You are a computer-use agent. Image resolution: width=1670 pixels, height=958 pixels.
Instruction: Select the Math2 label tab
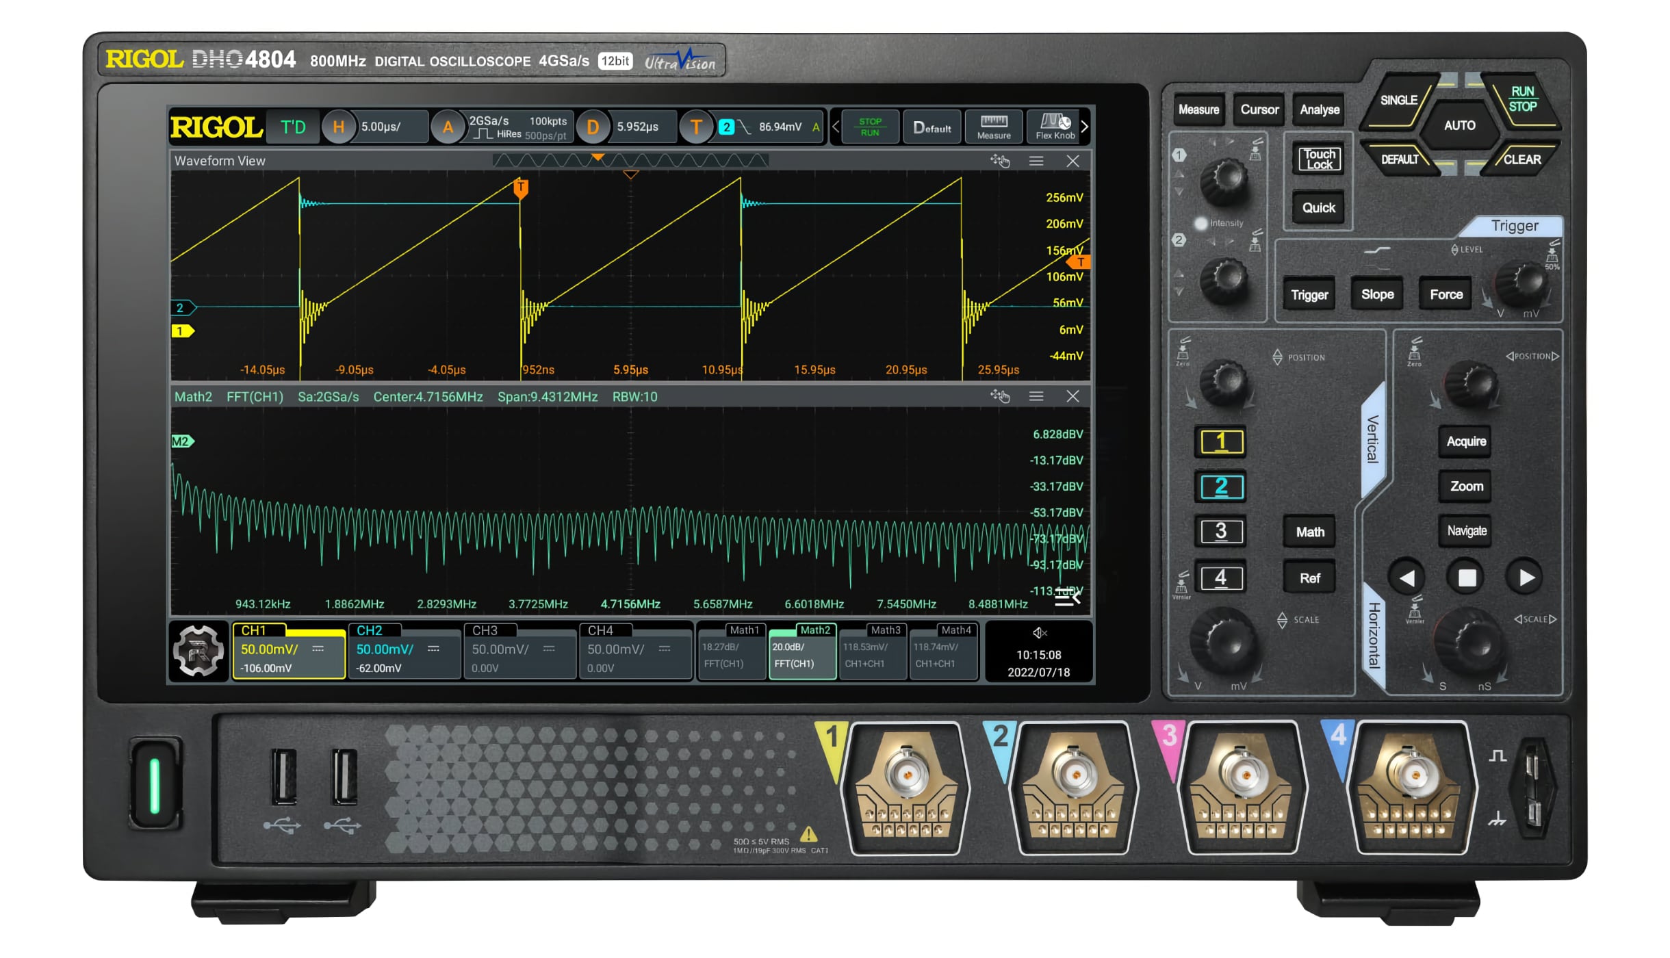(815, 630)
